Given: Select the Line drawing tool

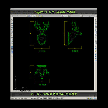Looking at the screenshot, I should point(12,19).
